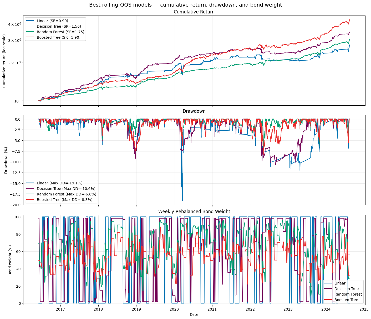Click the 2022 tick label on the date axis
The height and width of the screenshot is (319, 371).
[250, 310]
